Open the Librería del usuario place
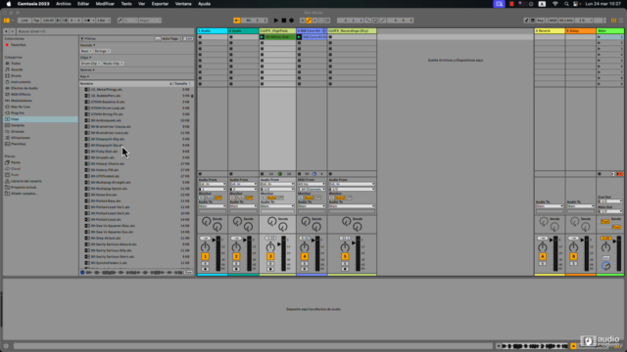Viewport: 627px width, 352px height. pos(24,181)
